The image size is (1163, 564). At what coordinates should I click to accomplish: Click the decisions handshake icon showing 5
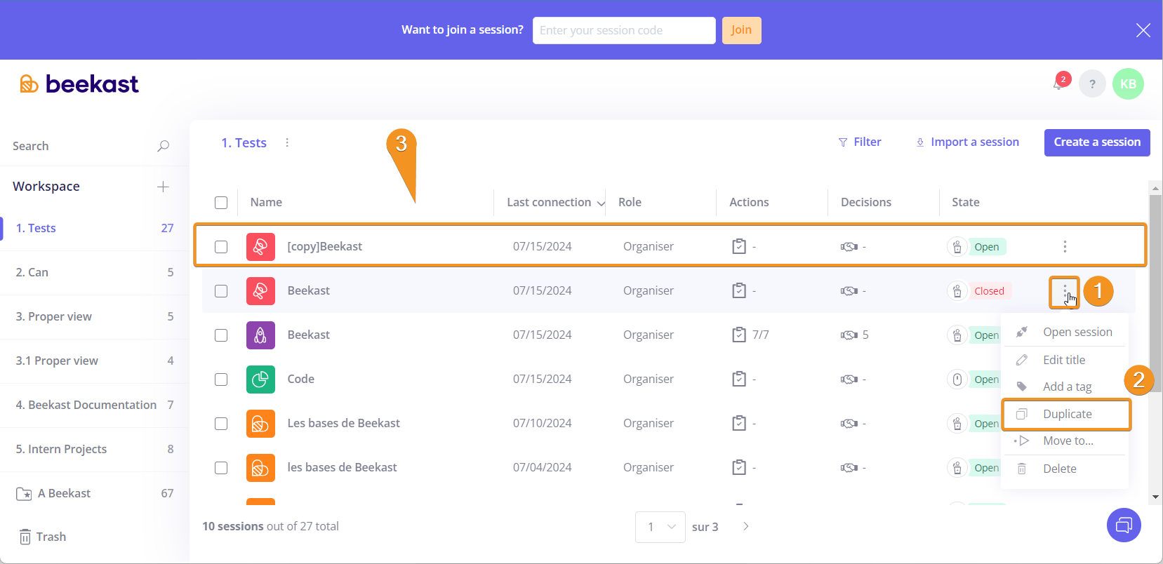pos(849,335)
